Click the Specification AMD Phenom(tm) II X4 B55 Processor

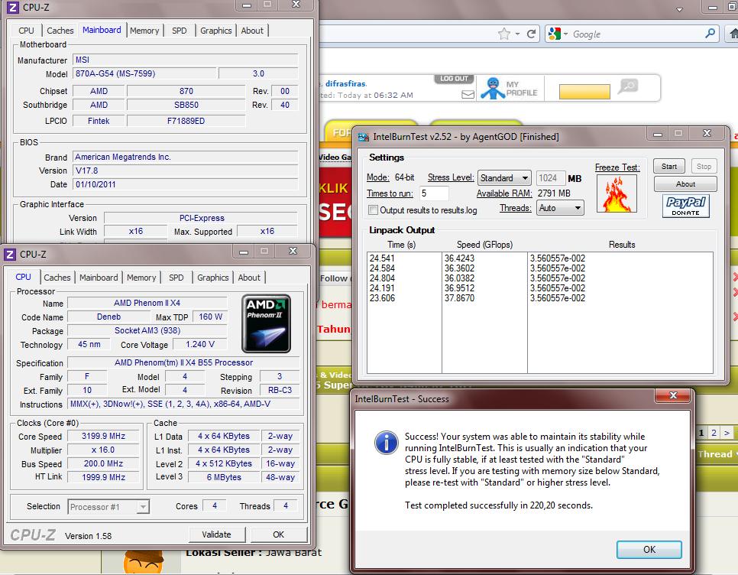(x=183, y=362)
